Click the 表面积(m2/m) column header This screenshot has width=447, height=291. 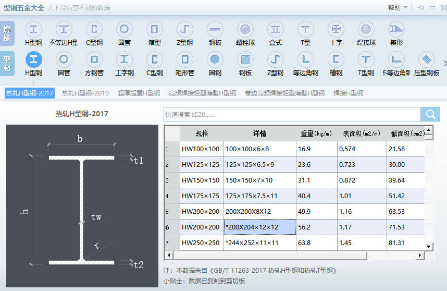coord(362,133)
